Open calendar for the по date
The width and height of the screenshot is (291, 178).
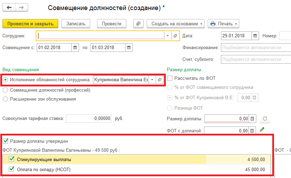[x=129, y=48]
